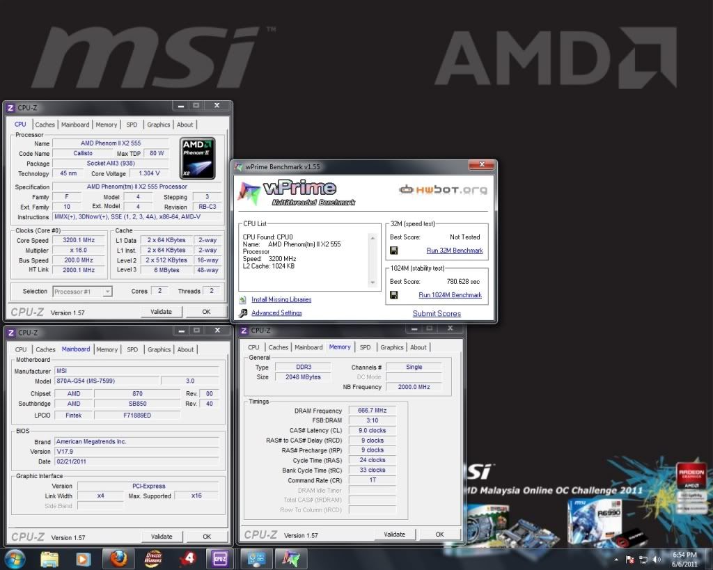Screen dimensions: 713x570
Task: Show hidden system tray icons
Action: (616, 560)
